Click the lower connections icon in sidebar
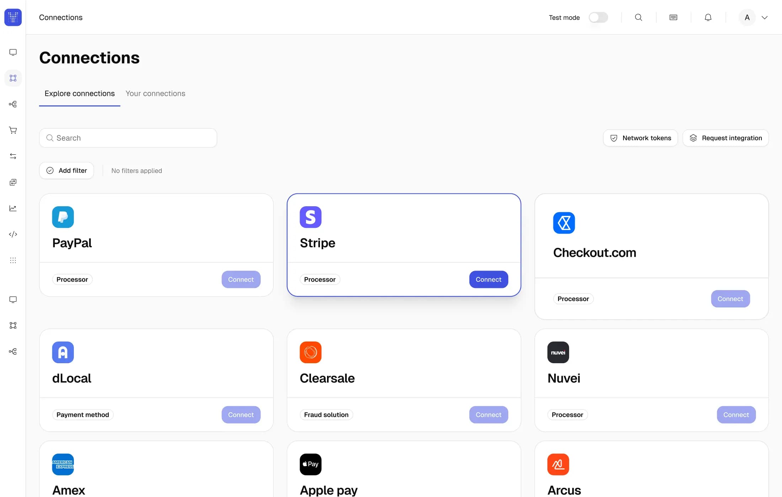Viewport: 782px width, 497px height. [13, 326]
